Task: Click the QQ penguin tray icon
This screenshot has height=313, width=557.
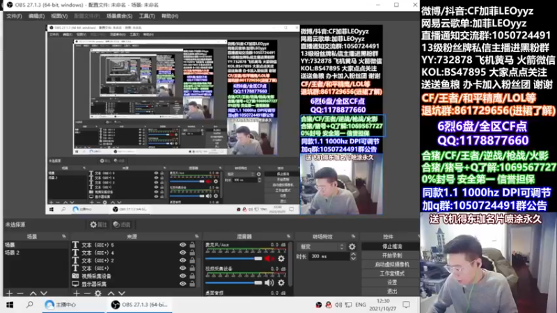Action: tap(329, 305)
